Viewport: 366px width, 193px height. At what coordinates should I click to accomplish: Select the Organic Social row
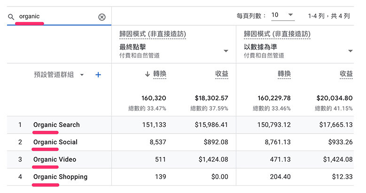[x=55, y=142]
